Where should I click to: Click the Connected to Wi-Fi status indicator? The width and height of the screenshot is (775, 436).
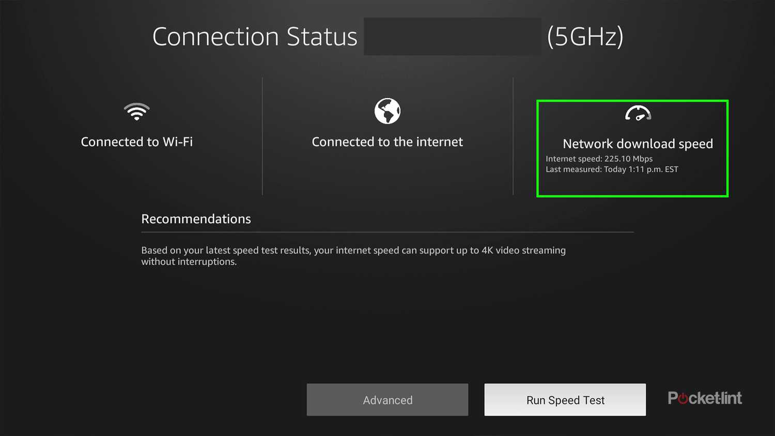click(136, 126)
